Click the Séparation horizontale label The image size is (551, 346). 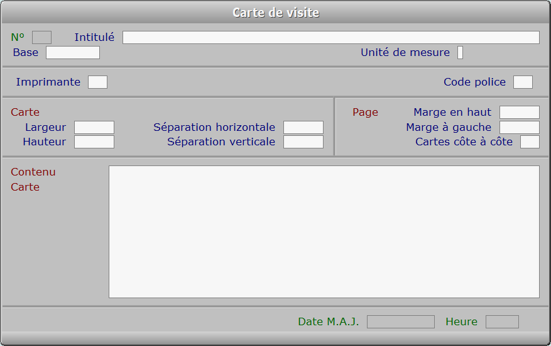[214, 127]
